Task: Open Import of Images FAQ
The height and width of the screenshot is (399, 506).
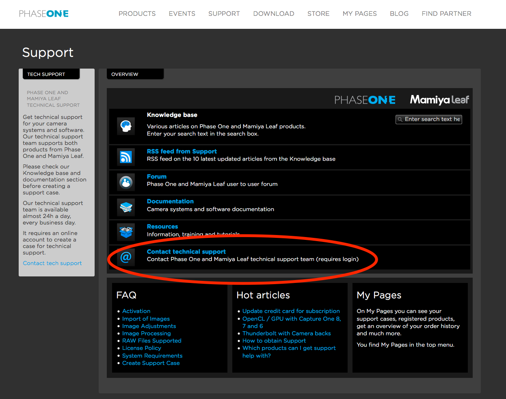Action: tap(146, 319)
